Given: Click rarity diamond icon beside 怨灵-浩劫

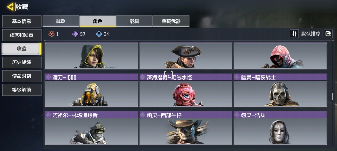Looking at the screenshot, I should 237,115.
